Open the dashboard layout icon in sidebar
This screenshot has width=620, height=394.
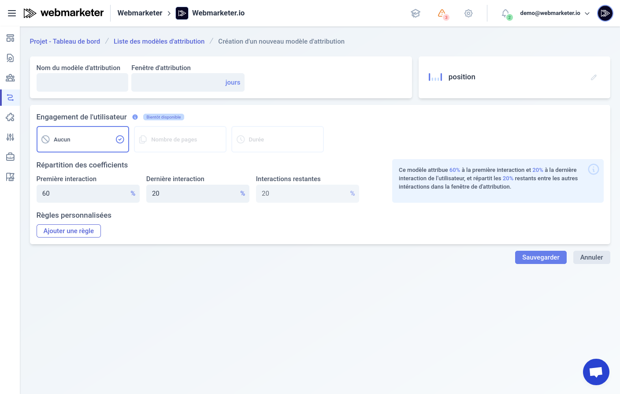point(10,38)
